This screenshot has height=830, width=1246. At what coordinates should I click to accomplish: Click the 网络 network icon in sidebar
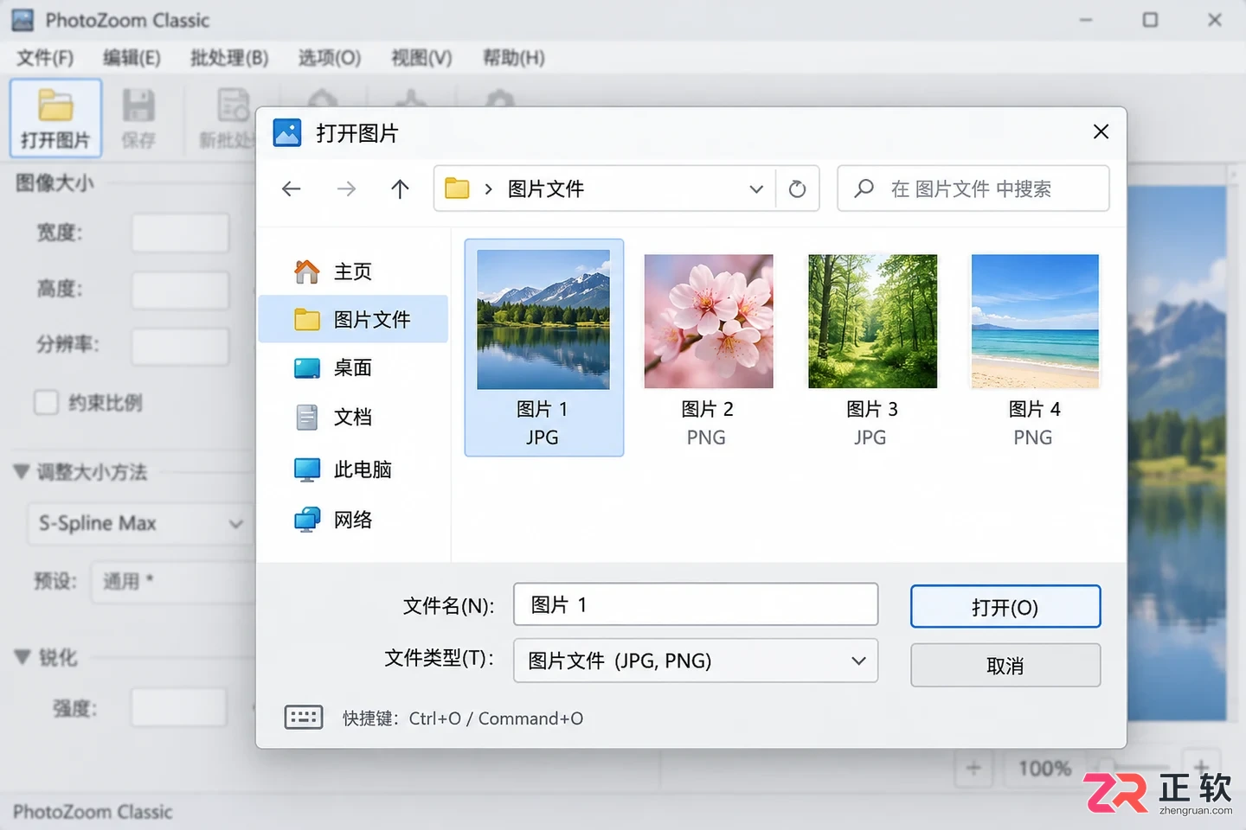tap(307, 520)
